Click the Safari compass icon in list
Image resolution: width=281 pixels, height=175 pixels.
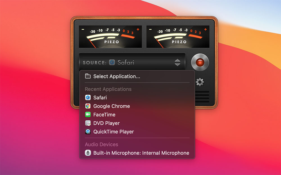pyautogui.click(x=88, y=97)
